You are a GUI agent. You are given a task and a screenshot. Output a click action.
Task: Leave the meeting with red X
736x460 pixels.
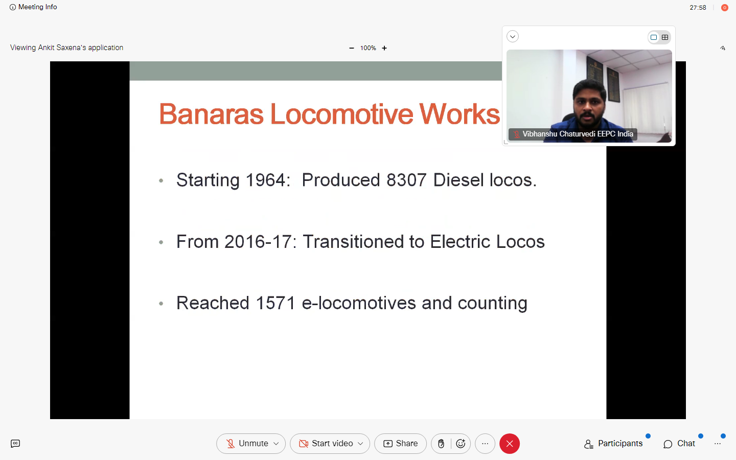click(x=510, y=444)
